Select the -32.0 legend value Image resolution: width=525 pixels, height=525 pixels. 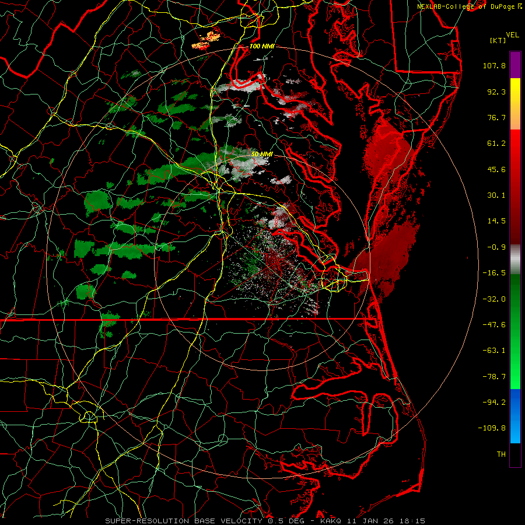494,299
